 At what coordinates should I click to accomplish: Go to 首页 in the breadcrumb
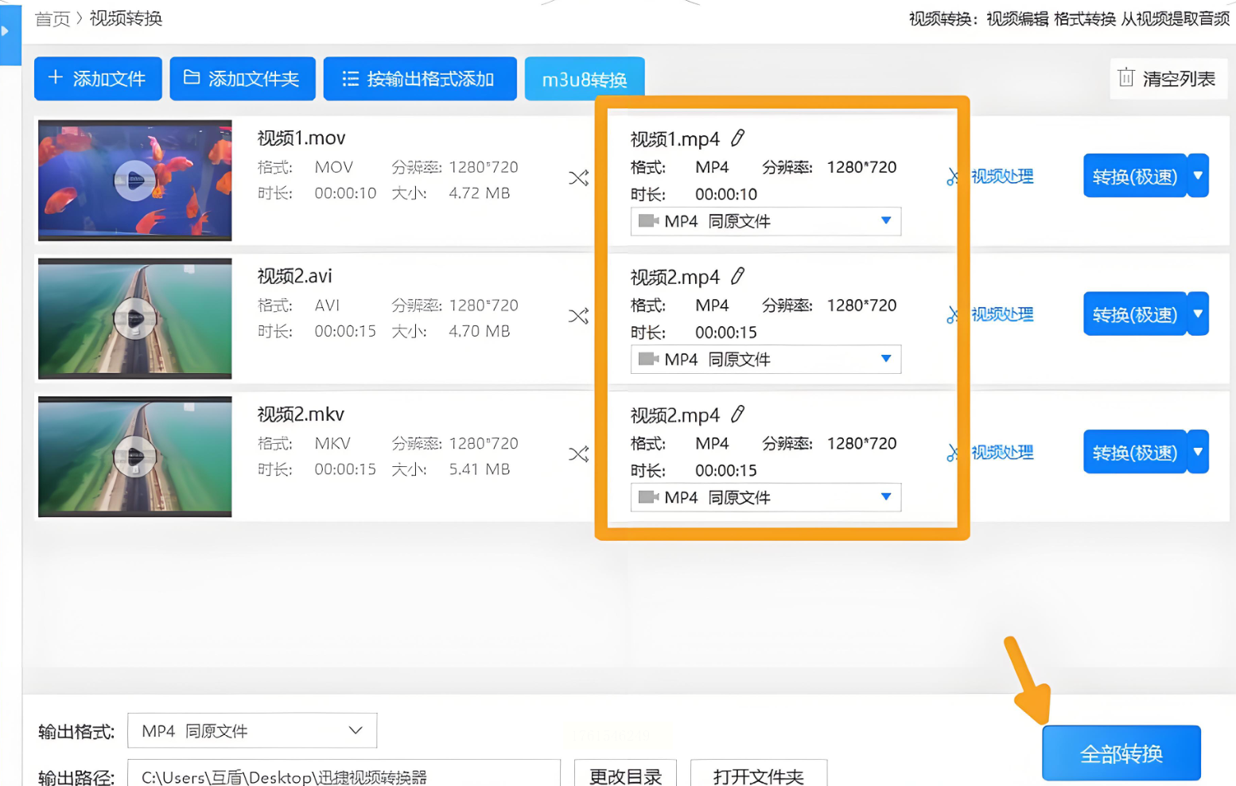click(52, 18)
